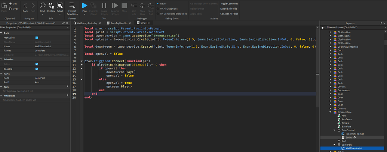387x152 pixels.
Task: Click the Toggle Comment button
Action: 229,4
